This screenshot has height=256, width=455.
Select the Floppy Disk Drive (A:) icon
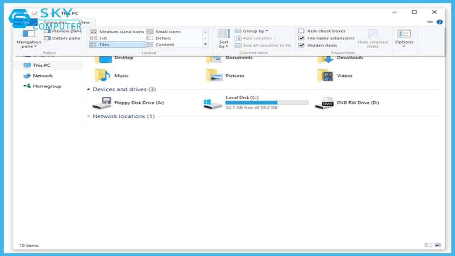click(101, 103)
